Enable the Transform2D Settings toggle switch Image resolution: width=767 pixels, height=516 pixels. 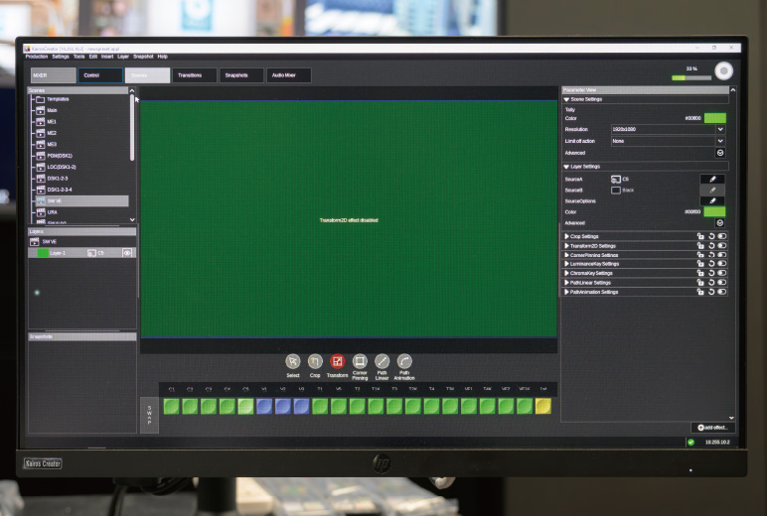722,246
